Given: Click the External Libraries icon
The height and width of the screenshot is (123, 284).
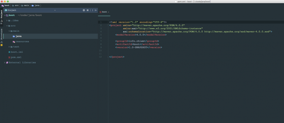Looking at the screenshot, I should point(7,63).
